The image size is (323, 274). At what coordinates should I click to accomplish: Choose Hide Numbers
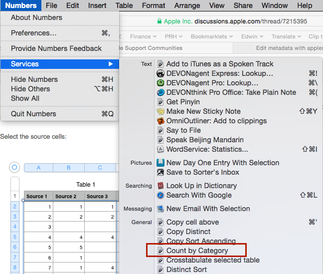[60, 79]
